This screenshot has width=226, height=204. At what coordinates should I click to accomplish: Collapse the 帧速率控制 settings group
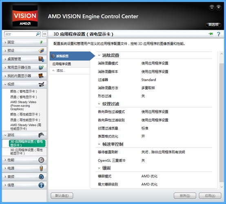coord(99,144)
